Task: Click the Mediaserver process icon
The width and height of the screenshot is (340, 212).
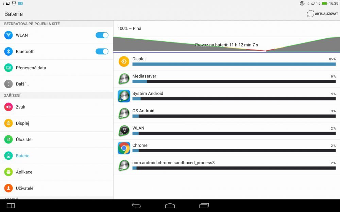Action: coord(123,79)
